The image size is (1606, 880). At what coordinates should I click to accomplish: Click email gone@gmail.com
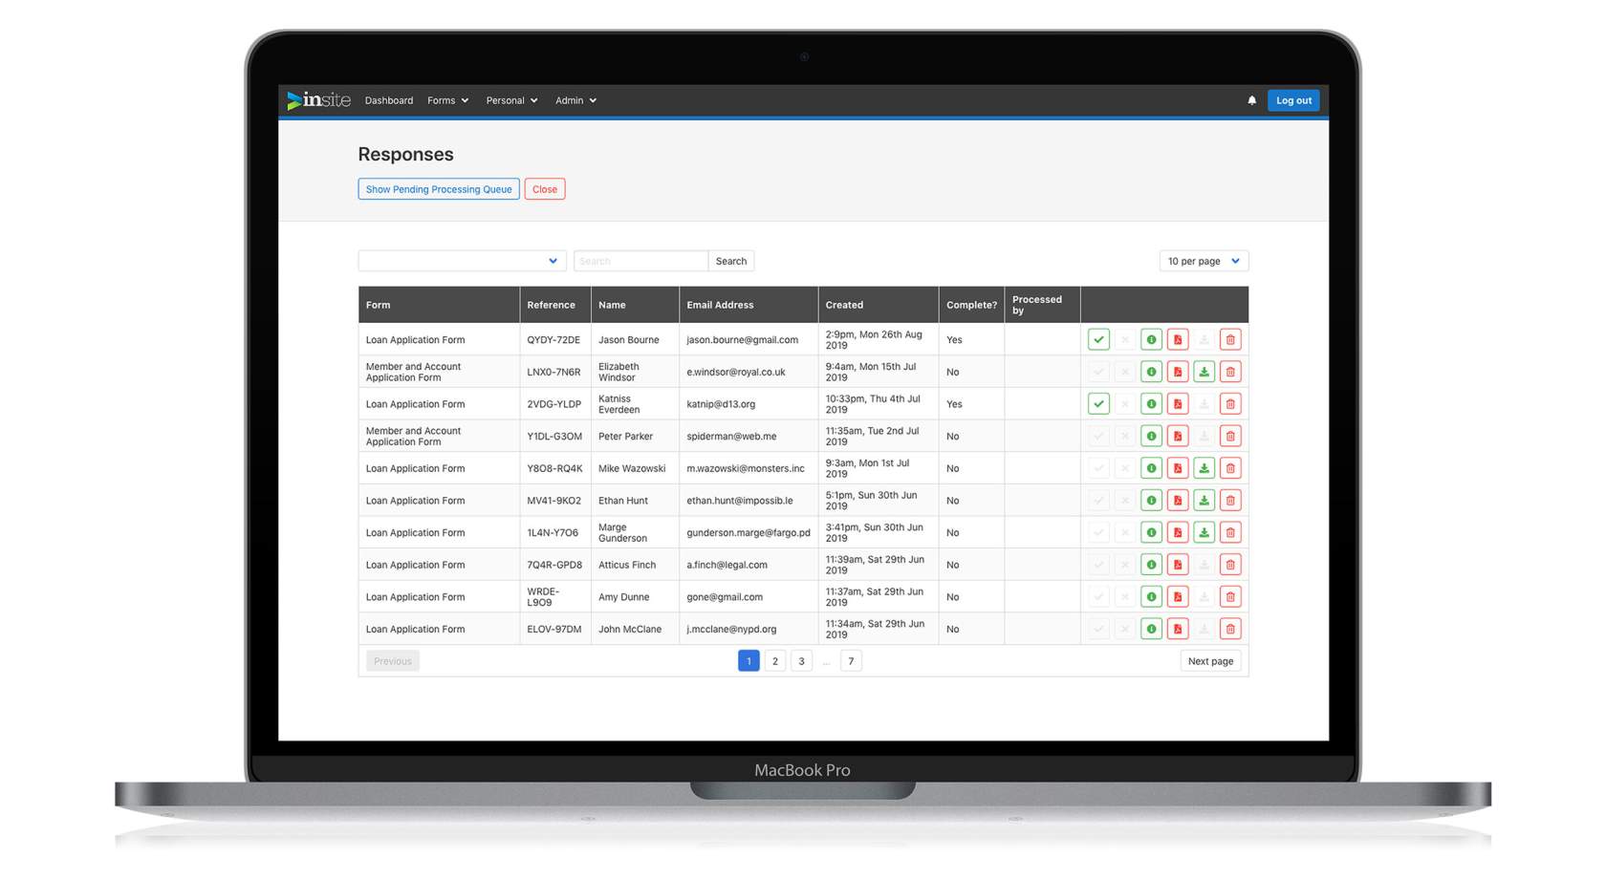725,596
